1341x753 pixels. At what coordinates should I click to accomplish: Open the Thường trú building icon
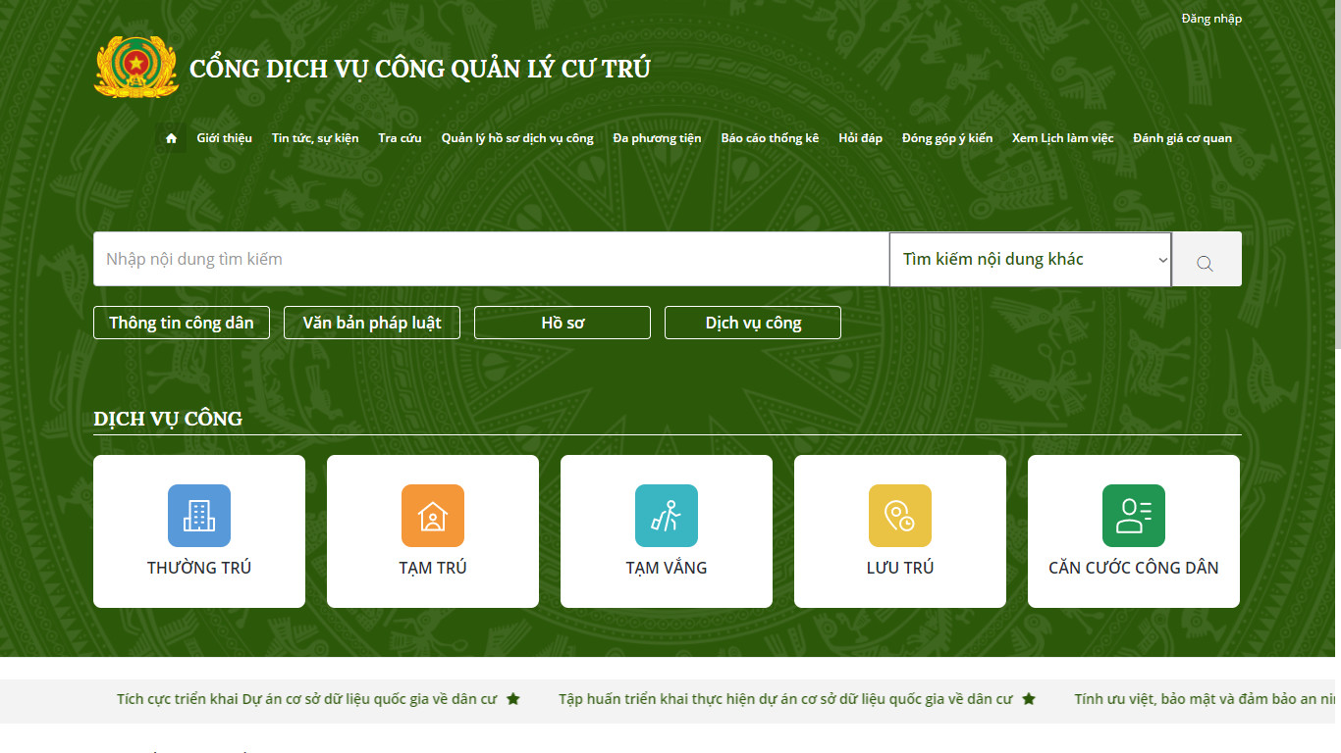click(199, 516)
